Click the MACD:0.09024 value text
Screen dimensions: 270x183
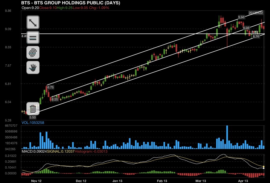click(x=34, y=152)
